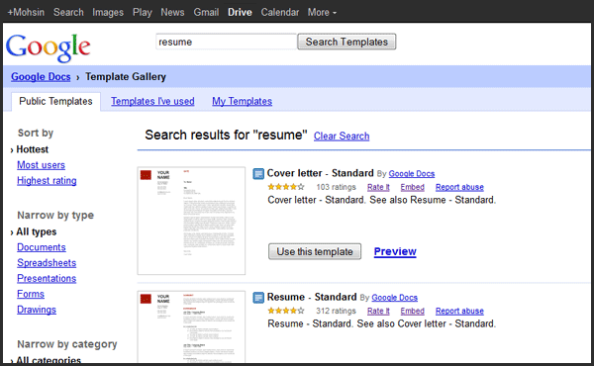The width and height of the screenshot is (594, 366).
Task: Click the Template Gallery breadcrumb text
Action: click(x=126, y=77)
